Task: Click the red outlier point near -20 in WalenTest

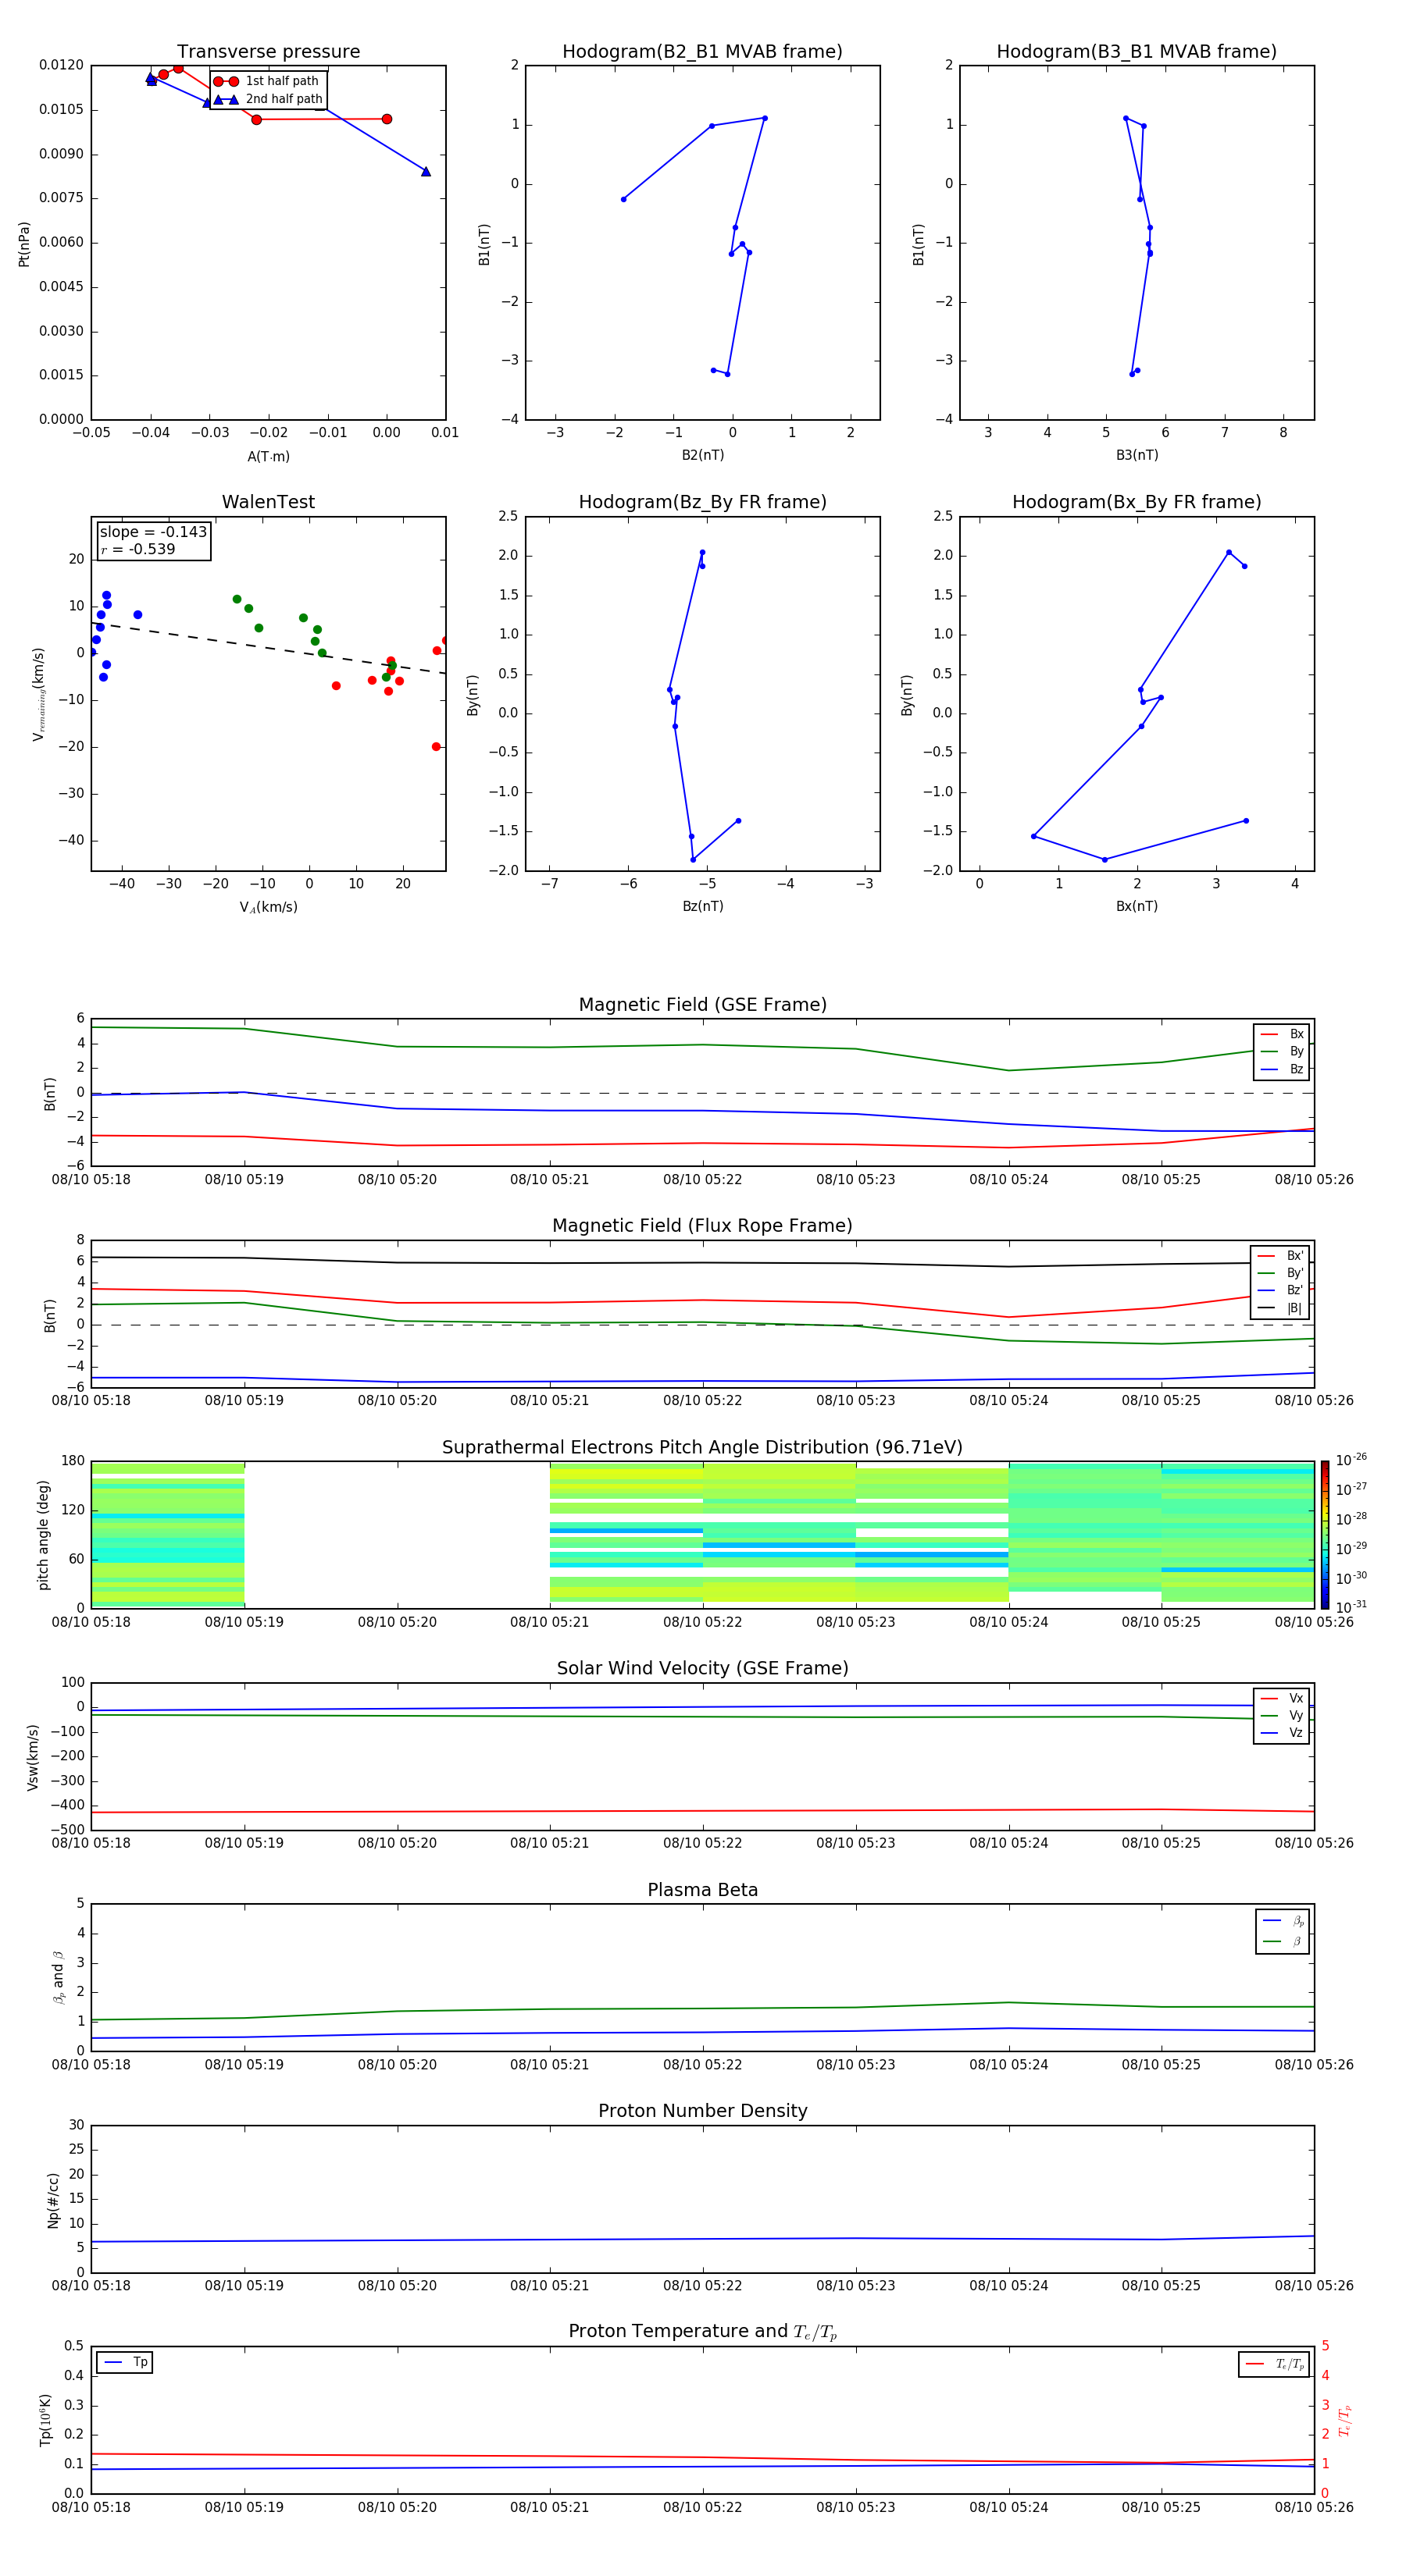Action: pos(435,747)
